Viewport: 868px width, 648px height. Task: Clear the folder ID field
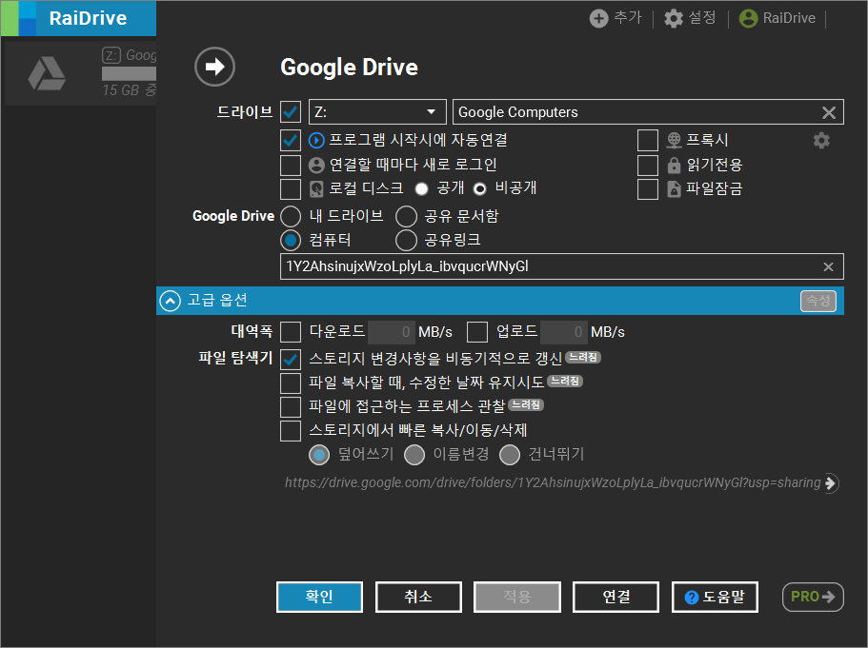(x=828, y=267)
